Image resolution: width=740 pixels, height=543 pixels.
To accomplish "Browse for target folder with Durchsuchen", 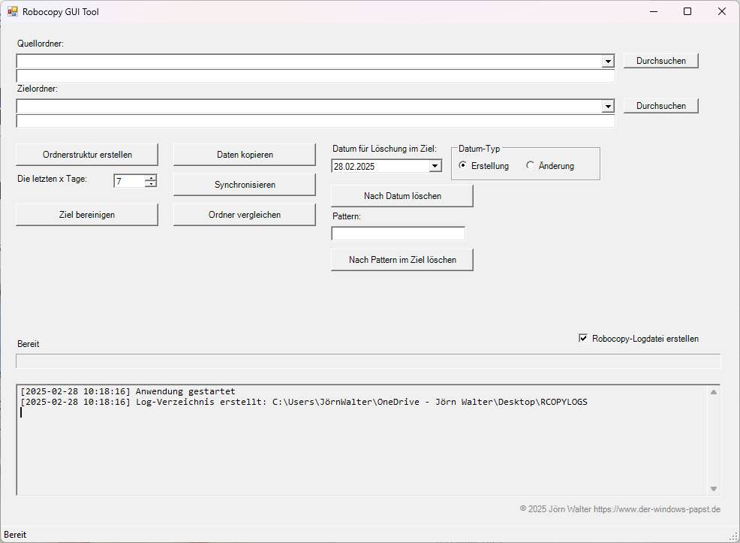I will tap(660, 106).
